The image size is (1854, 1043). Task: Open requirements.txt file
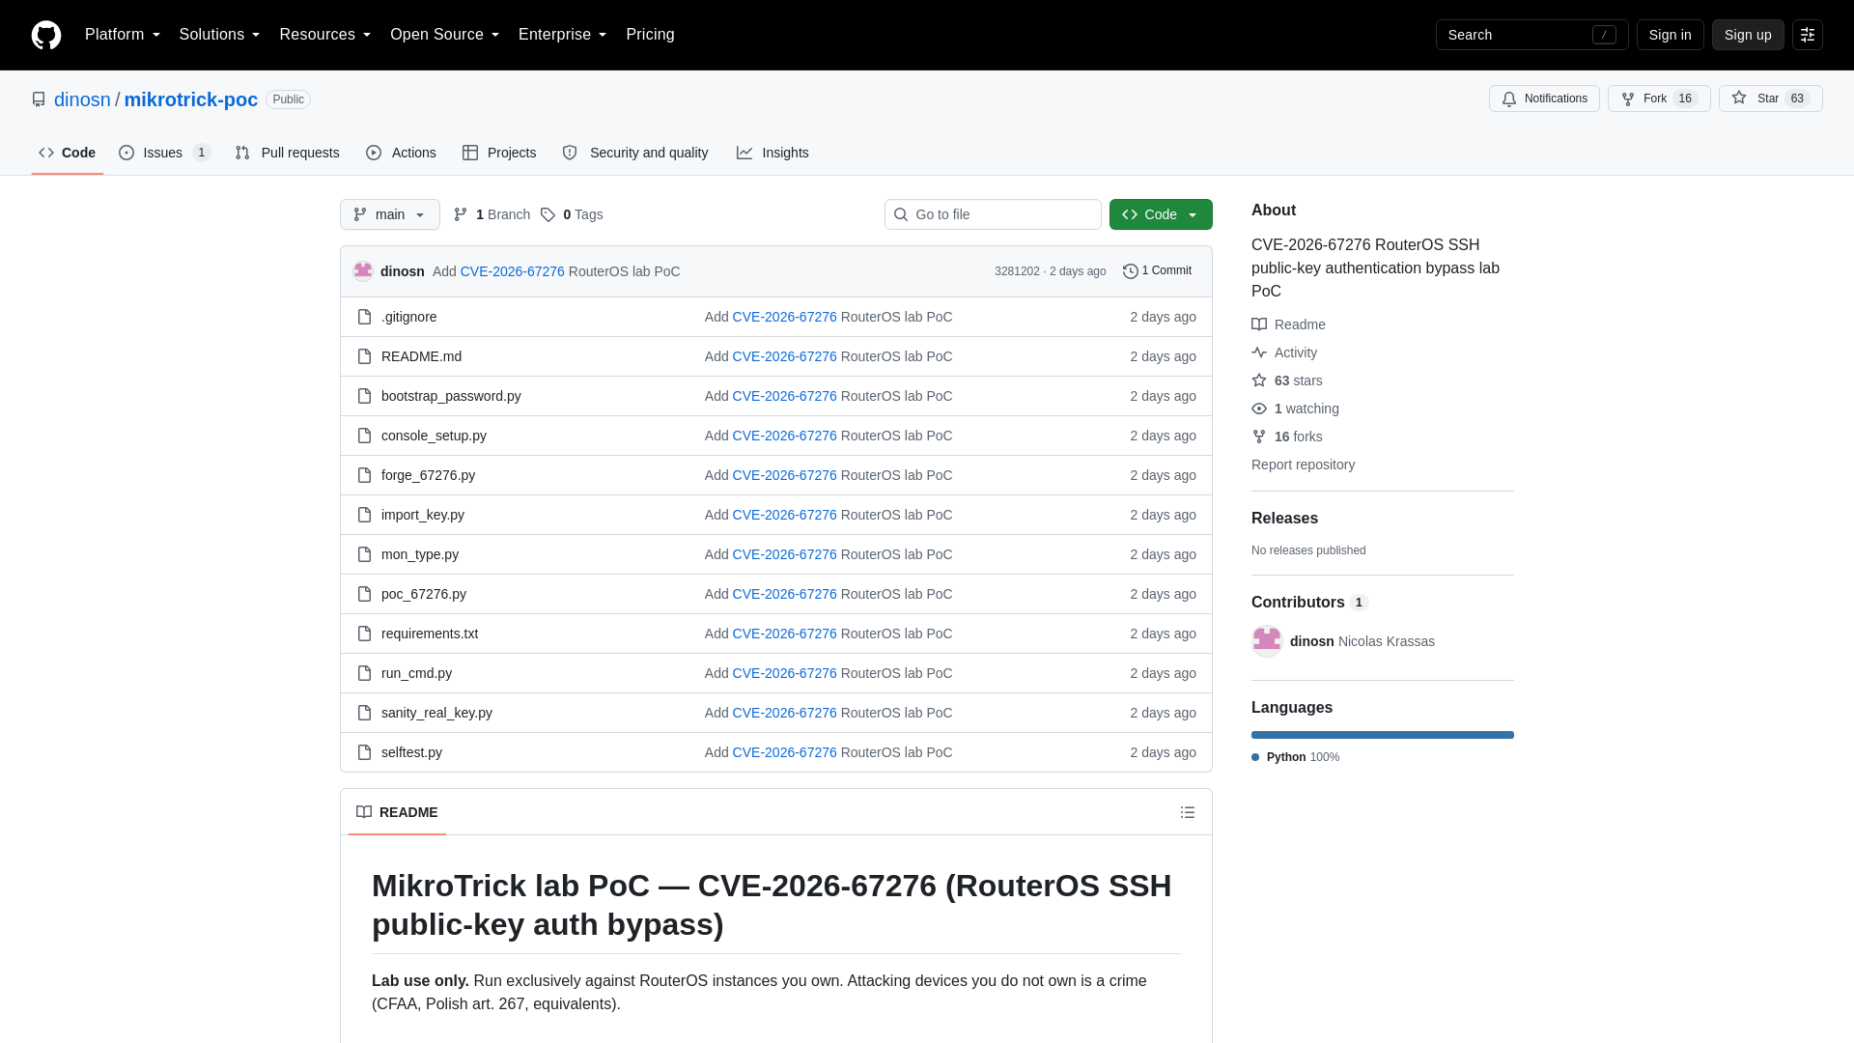tap(430, 634)
